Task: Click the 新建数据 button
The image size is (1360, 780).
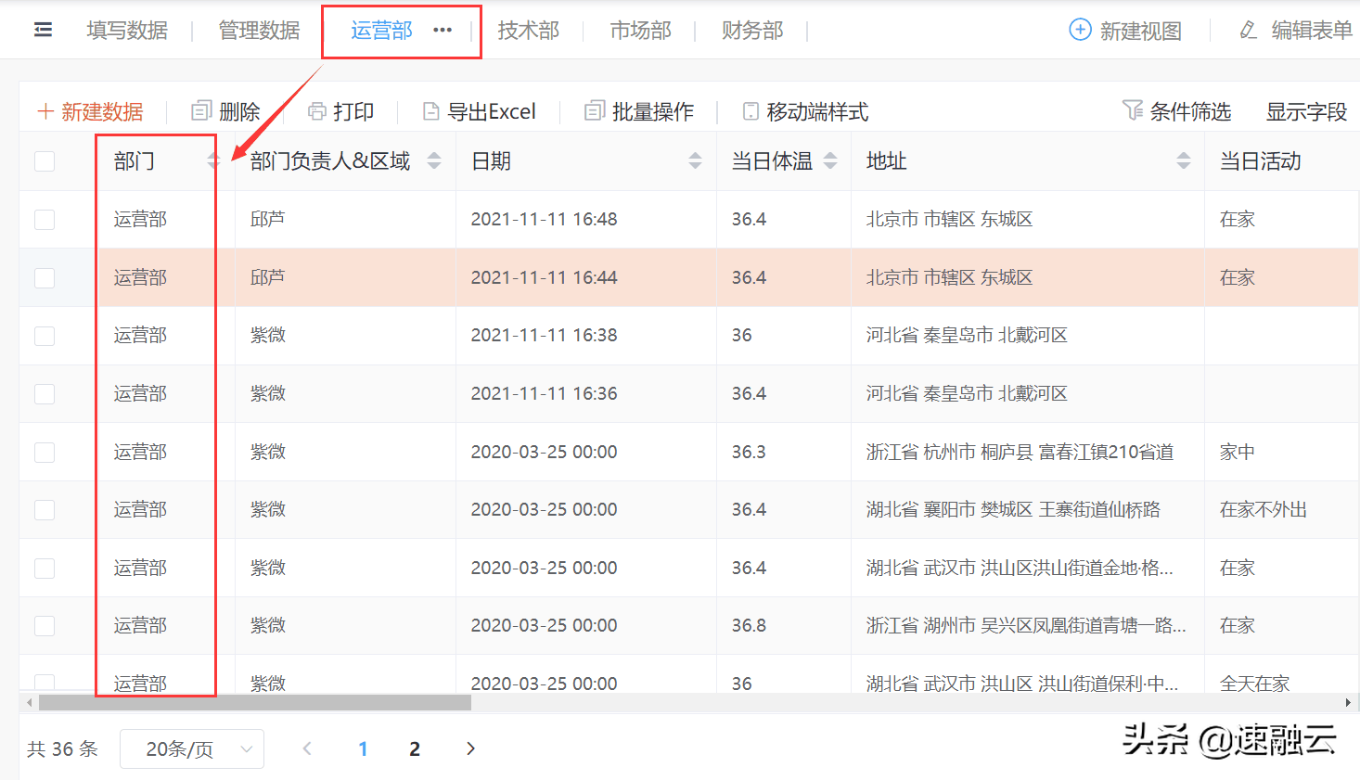Action: (x=90, y=111)
